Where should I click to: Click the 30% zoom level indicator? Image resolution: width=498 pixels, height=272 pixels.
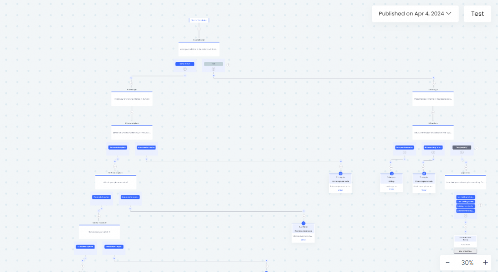(467, 262)
